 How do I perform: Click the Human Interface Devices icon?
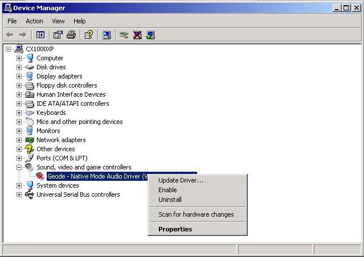click(x=30, y=94)
